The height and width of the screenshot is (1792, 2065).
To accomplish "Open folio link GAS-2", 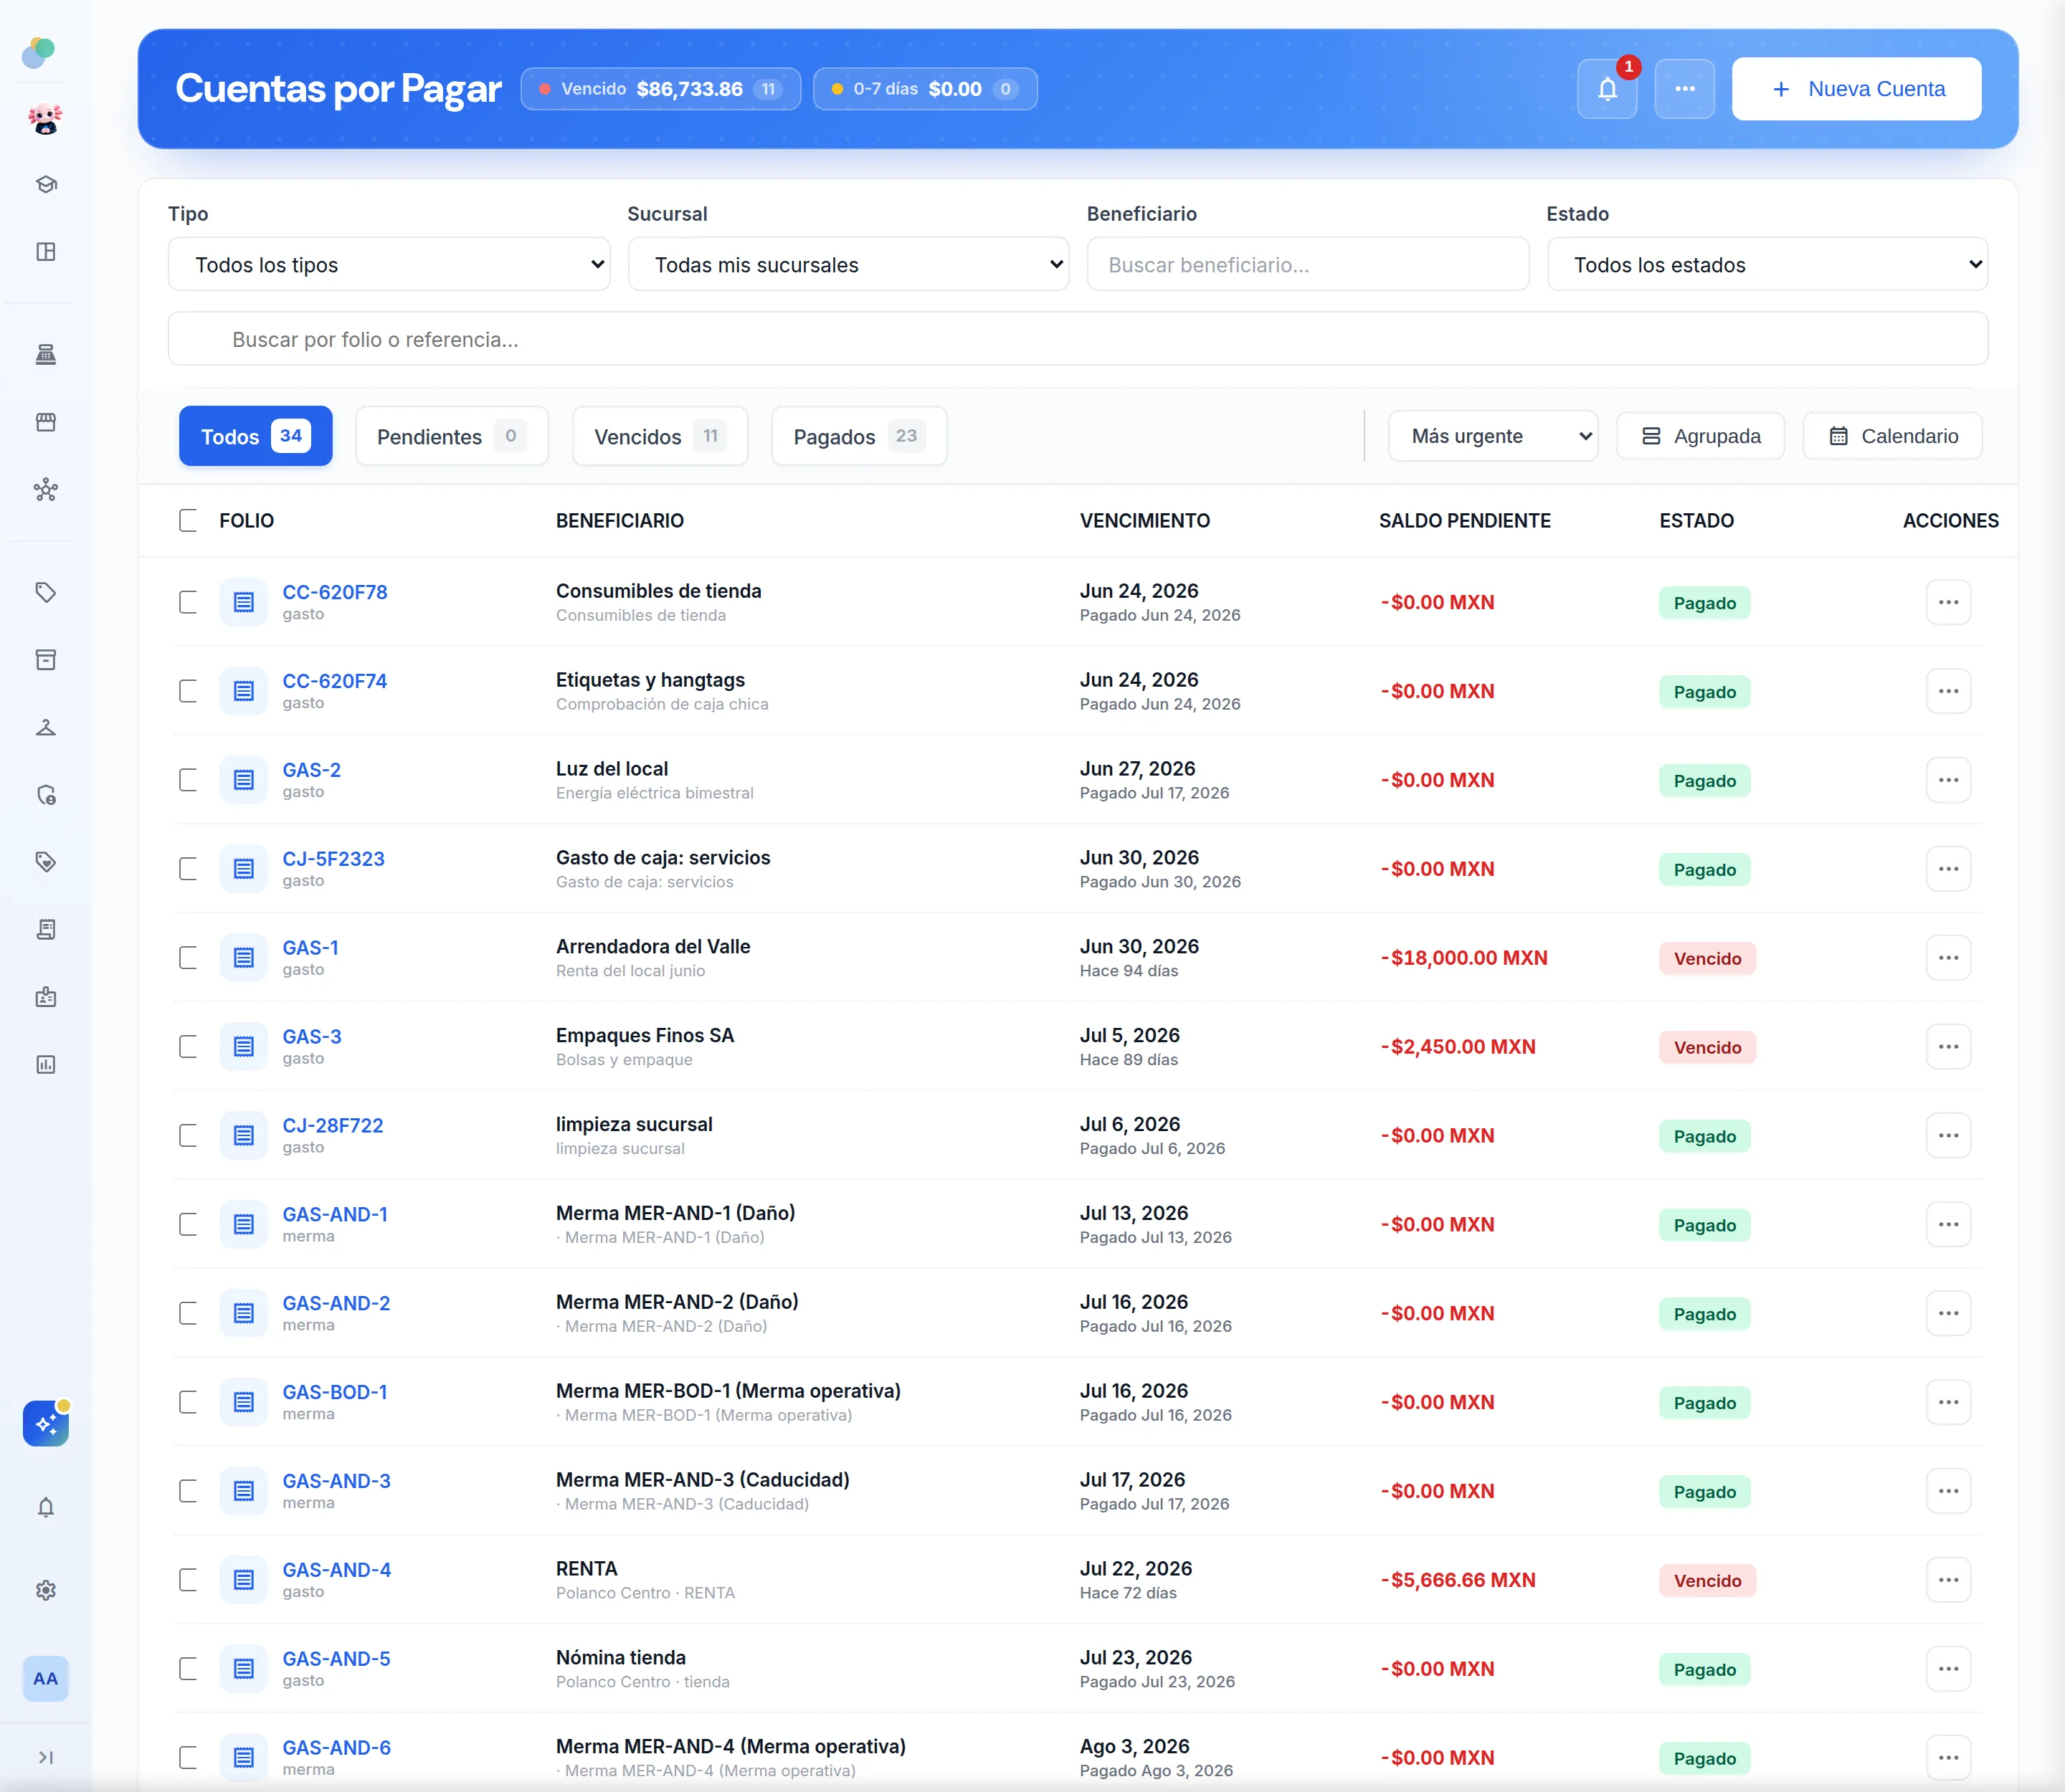I will click(x=311, y=770).
